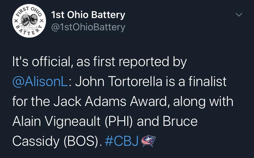Open the #CBJ hashtag
254x158 pixels.
click(x=121, y=141)
